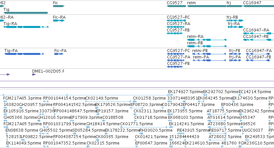This screenshot has height=148, width=274.
Task: Click the GH18414.5prime EST label
Action: (103, 124)
